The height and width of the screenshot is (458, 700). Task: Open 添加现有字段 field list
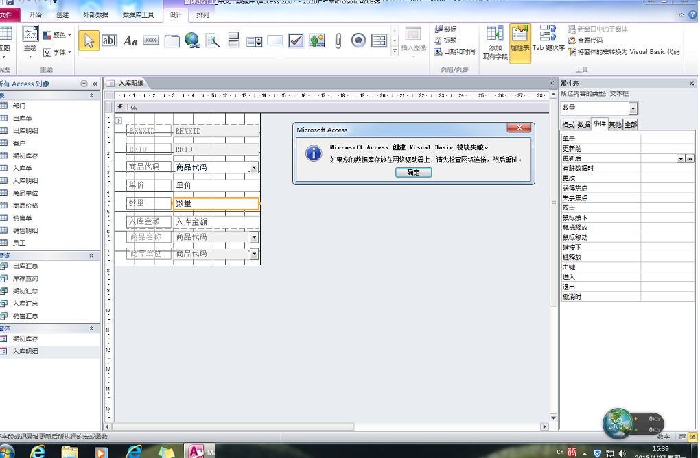[x=495, y=43]
